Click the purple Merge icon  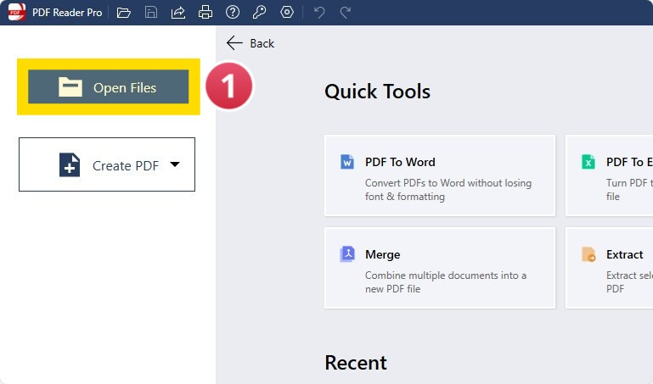point(347,254)
